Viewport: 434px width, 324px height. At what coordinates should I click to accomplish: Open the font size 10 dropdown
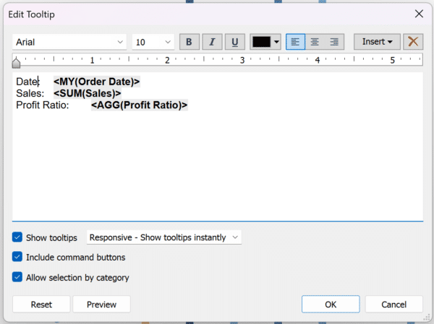click(153, 42)
